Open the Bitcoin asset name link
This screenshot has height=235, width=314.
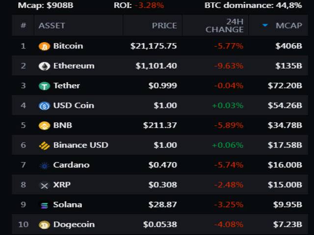click(68, 46)
